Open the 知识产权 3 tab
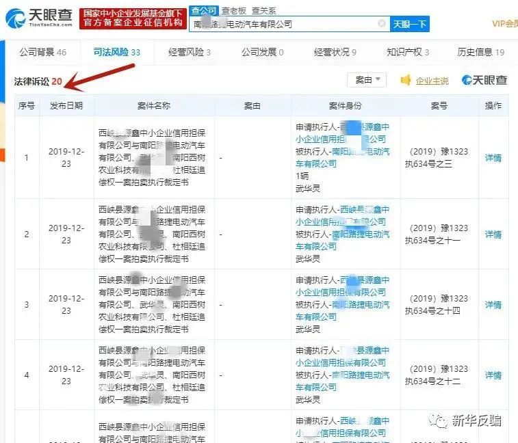 point(408,52)
